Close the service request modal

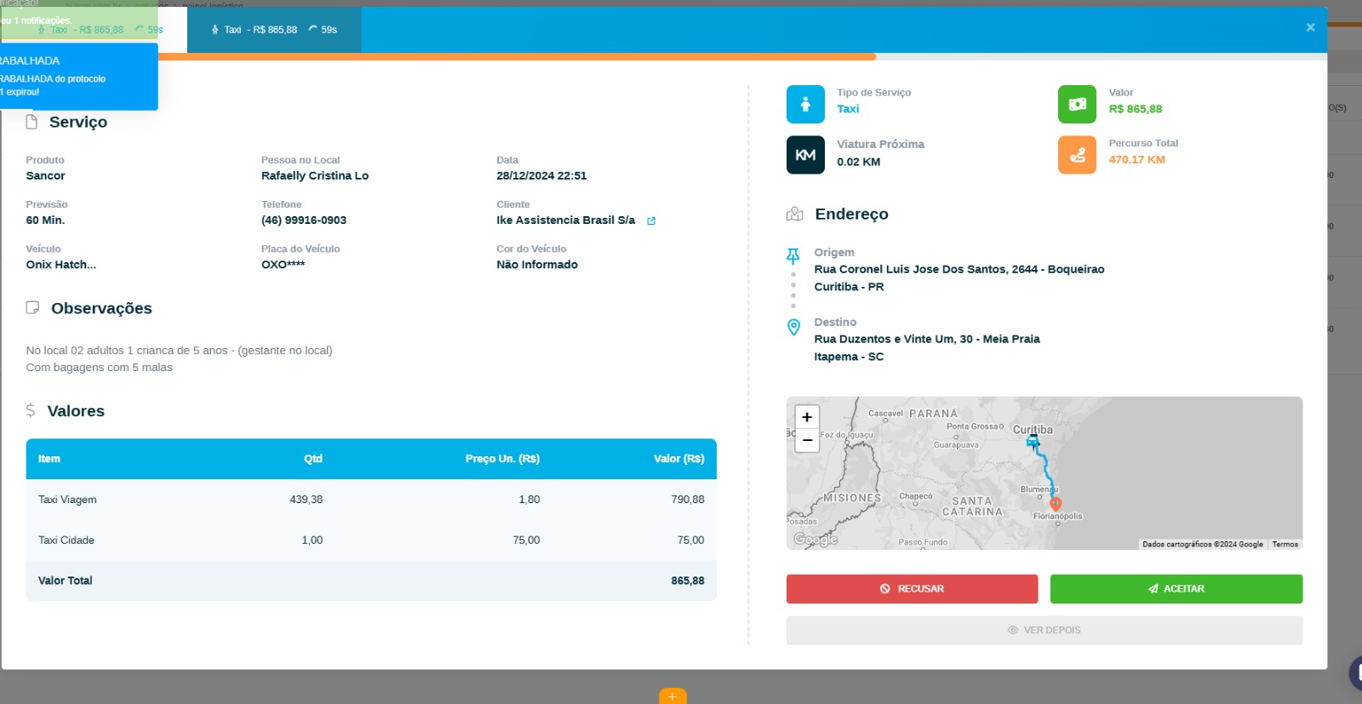[x=1310, y=27]
